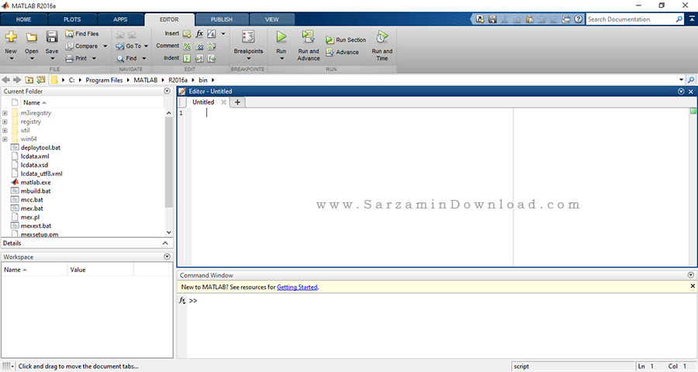Click the quick access Paste icon
This screenshot has height=372, width=698.
pos(529,19)
